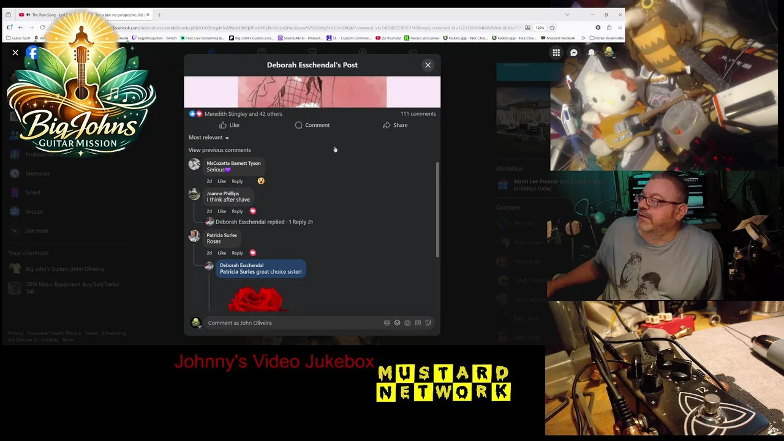Reply to MsCozetta Barnett Tyson's comment
784x441 pixels.
point(237,181)
